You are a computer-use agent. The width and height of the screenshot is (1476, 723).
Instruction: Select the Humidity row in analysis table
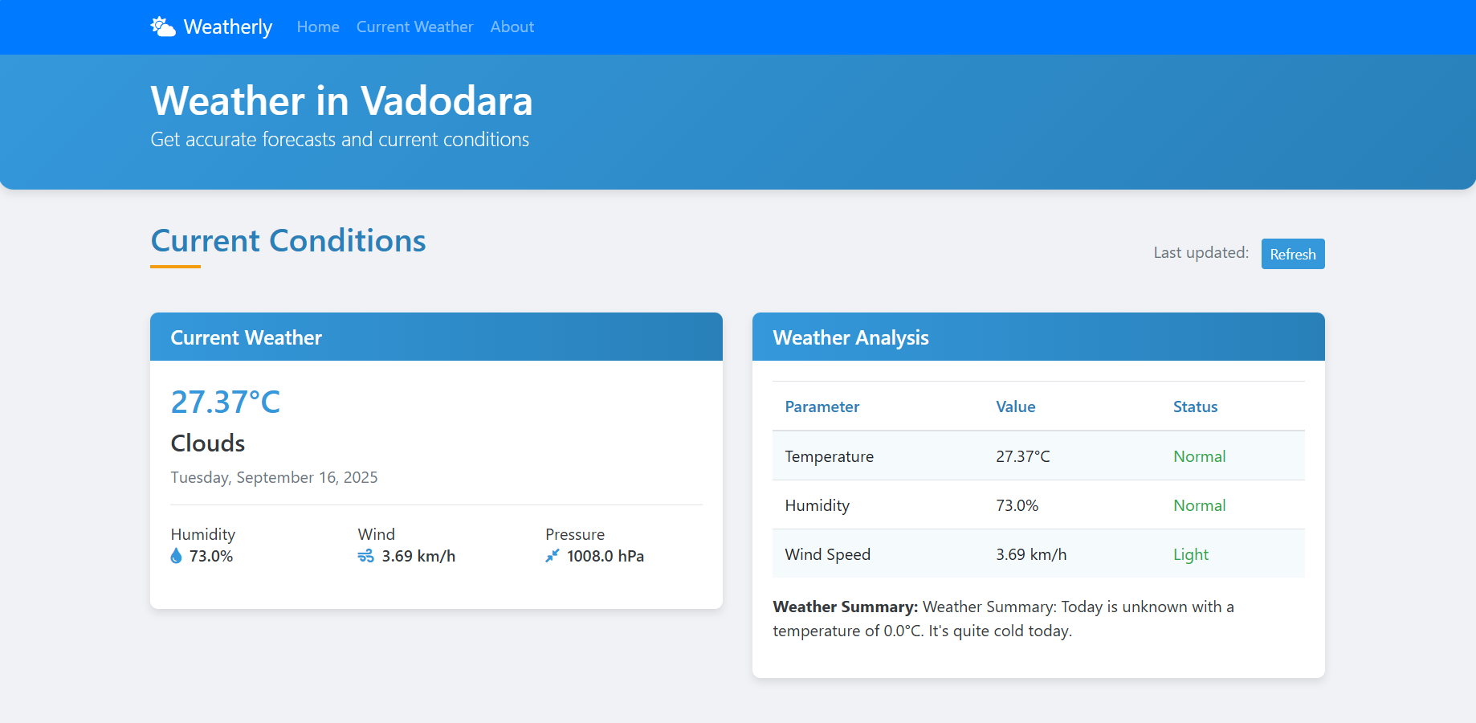click(x=1038, y=504)
